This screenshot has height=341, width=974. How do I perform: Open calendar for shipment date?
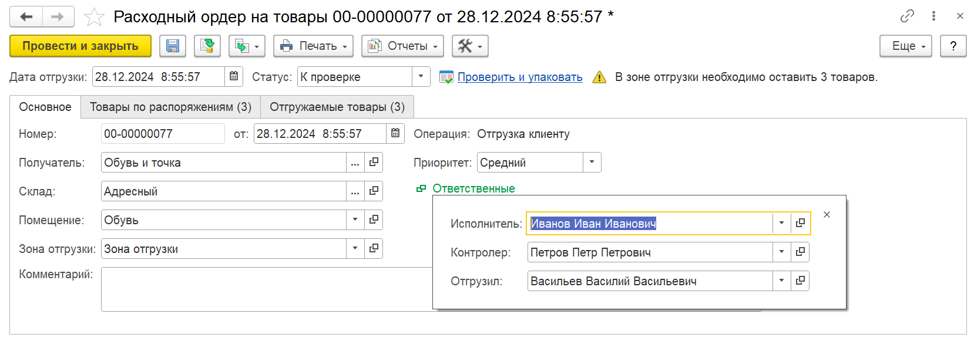tap(233, 77)
